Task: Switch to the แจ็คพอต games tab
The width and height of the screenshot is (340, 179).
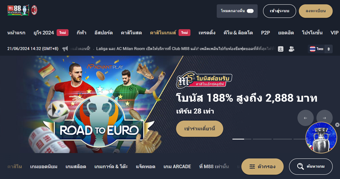Action: pos(146,167)
